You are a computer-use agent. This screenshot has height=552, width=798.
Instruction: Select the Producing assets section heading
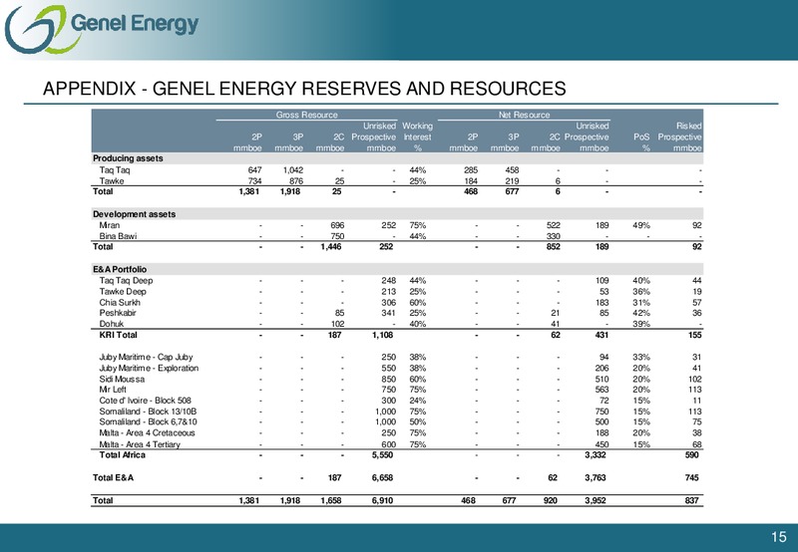pyautogui.click(x=128, y=158)
